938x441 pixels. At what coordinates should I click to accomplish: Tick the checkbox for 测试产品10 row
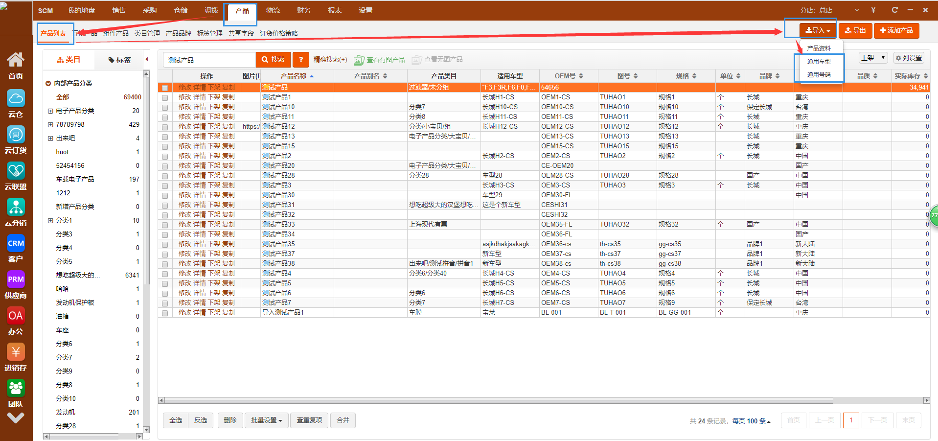click(165, 107)
